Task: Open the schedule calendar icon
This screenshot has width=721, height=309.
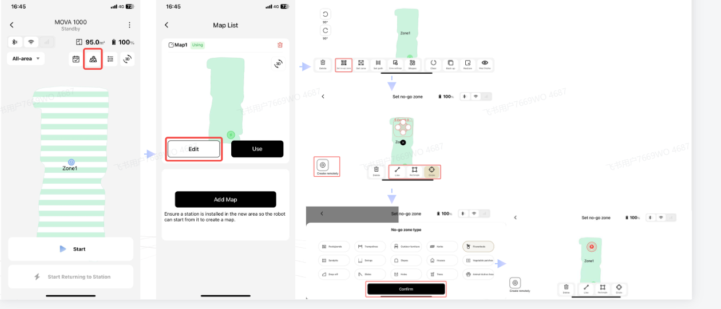Action: tap(76, 59)
